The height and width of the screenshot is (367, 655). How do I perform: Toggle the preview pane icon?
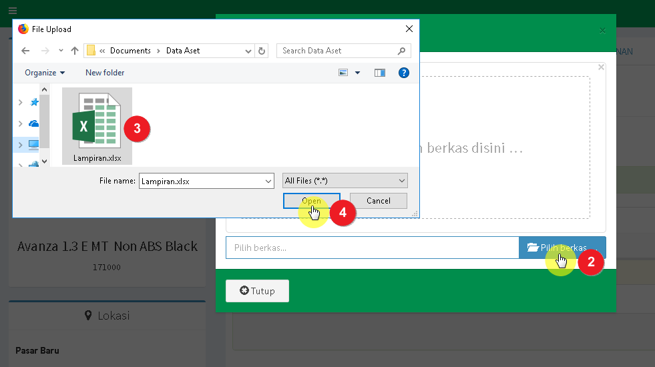(x=380, y=73)
